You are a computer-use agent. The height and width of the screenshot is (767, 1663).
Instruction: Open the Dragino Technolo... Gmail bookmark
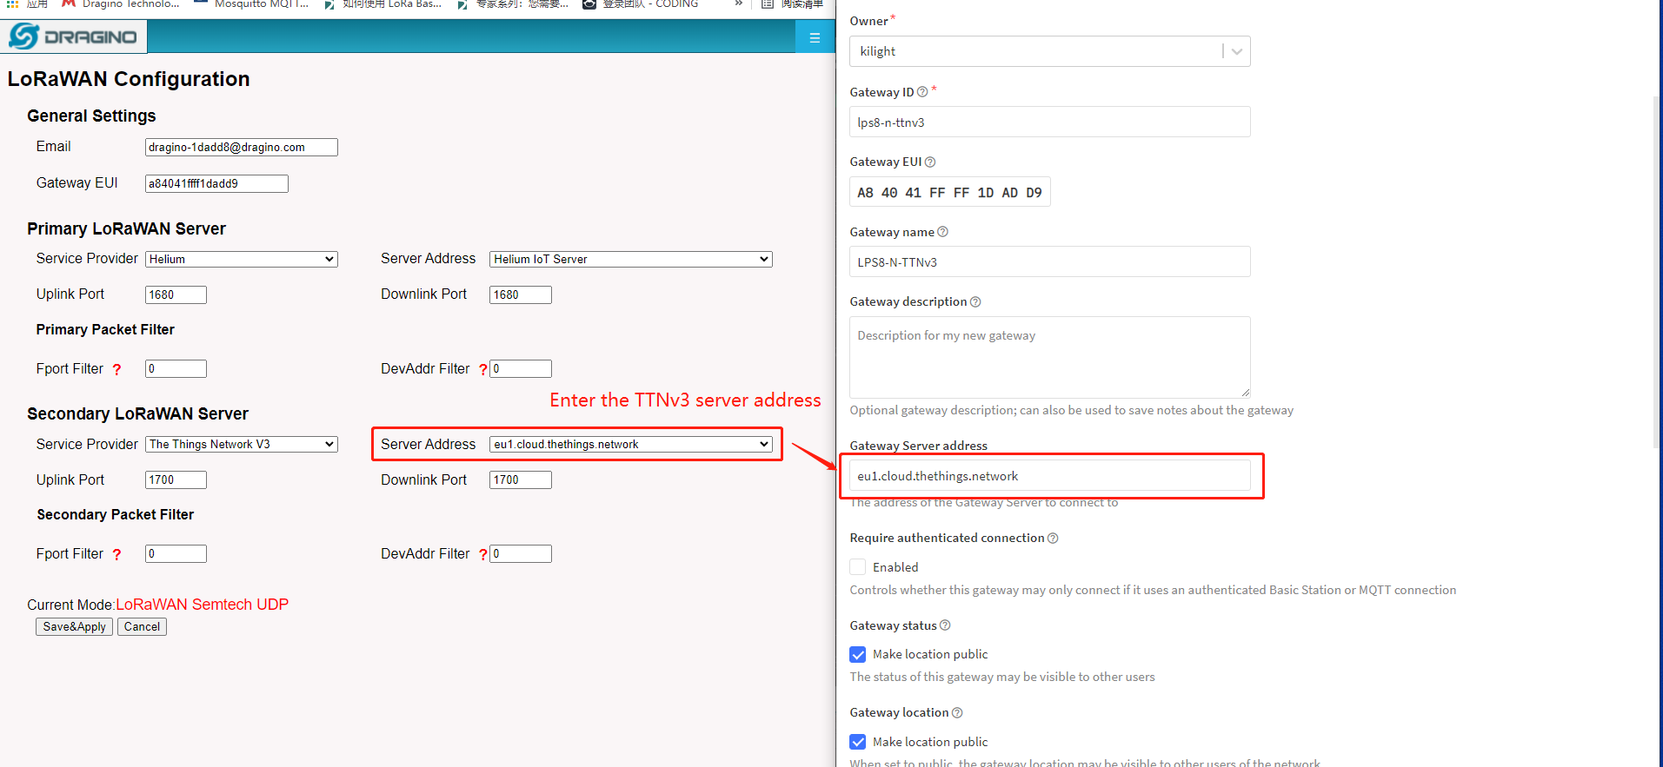(122, 4)
